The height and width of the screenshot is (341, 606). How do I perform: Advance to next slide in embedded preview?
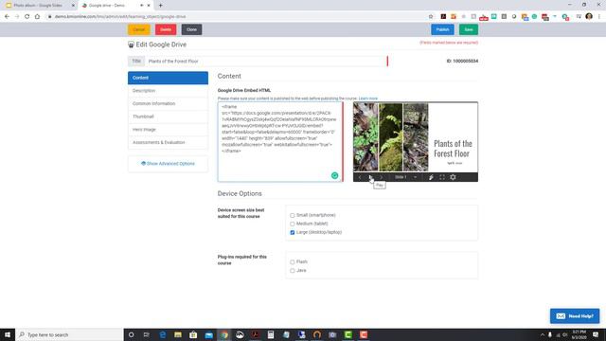[x=381, y=177]
